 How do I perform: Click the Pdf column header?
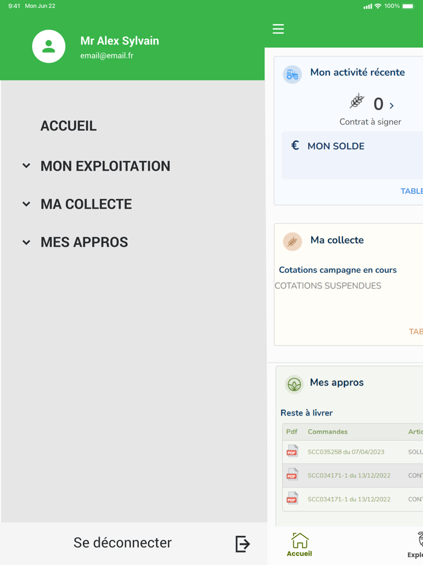(x=292, y=432)
